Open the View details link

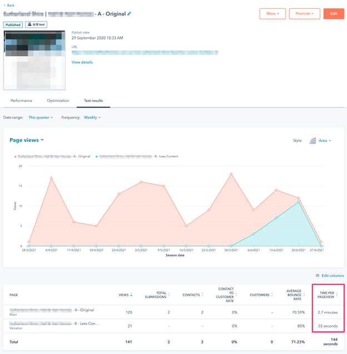point(82,62)
